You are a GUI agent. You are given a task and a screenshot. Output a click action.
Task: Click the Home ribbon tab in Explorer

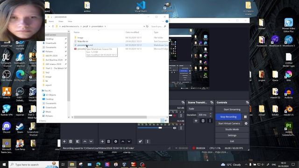(51, 21)
